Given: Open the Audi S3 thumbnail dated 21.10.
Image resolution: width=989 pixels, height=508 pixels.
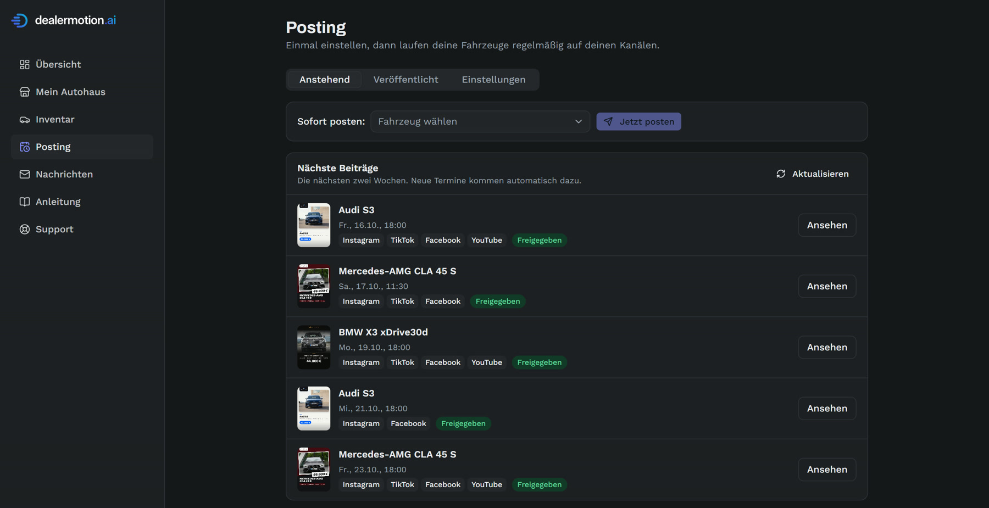Looking at the screenshot, I should pyautogui.click(x=314, y=409).
